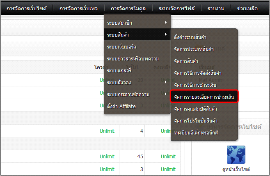Open the การจัดการโมดูล menu
Viewport: 270px width, 176px height.
(x=128, y=9)
